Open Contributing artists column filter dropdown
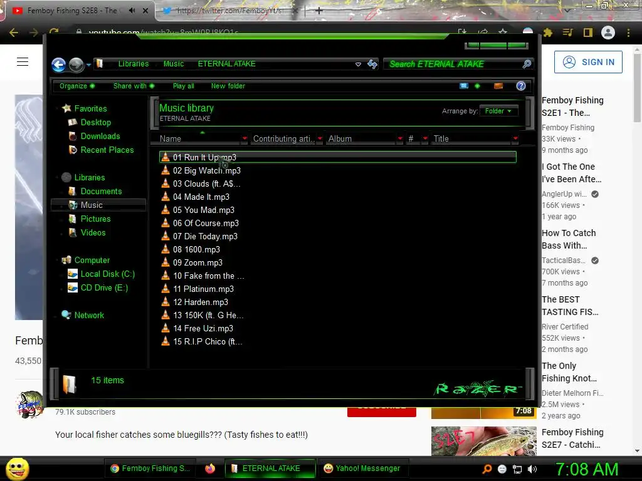 320,138
